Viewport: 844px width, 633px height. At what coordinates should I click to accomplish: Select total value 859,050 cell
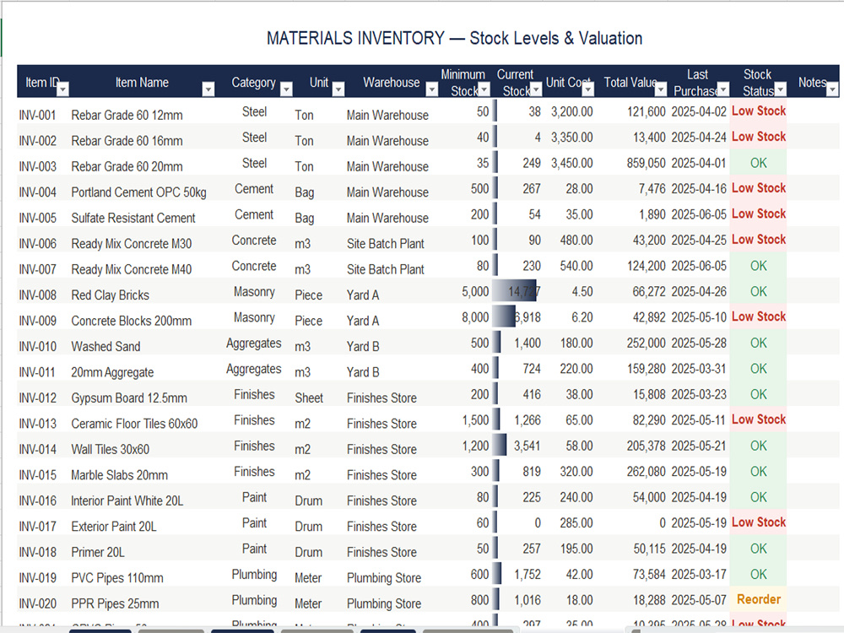click(x=646, y=163)
